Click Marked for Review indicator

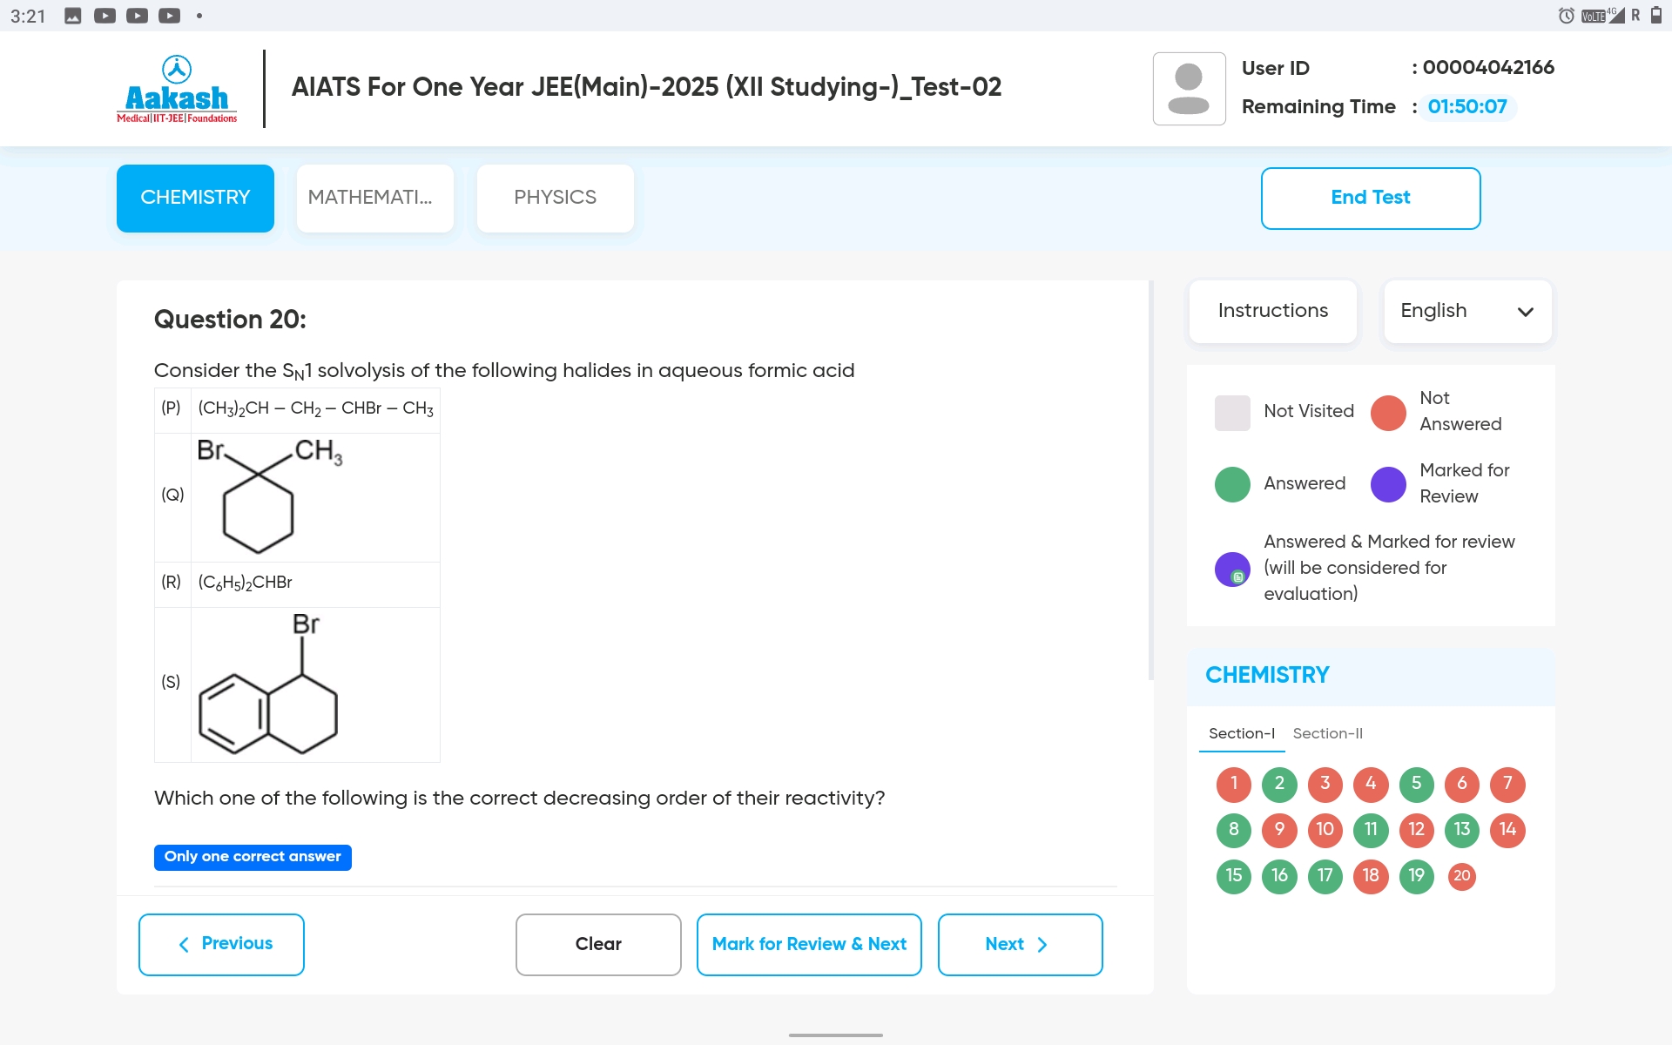tap(1389, 482)
